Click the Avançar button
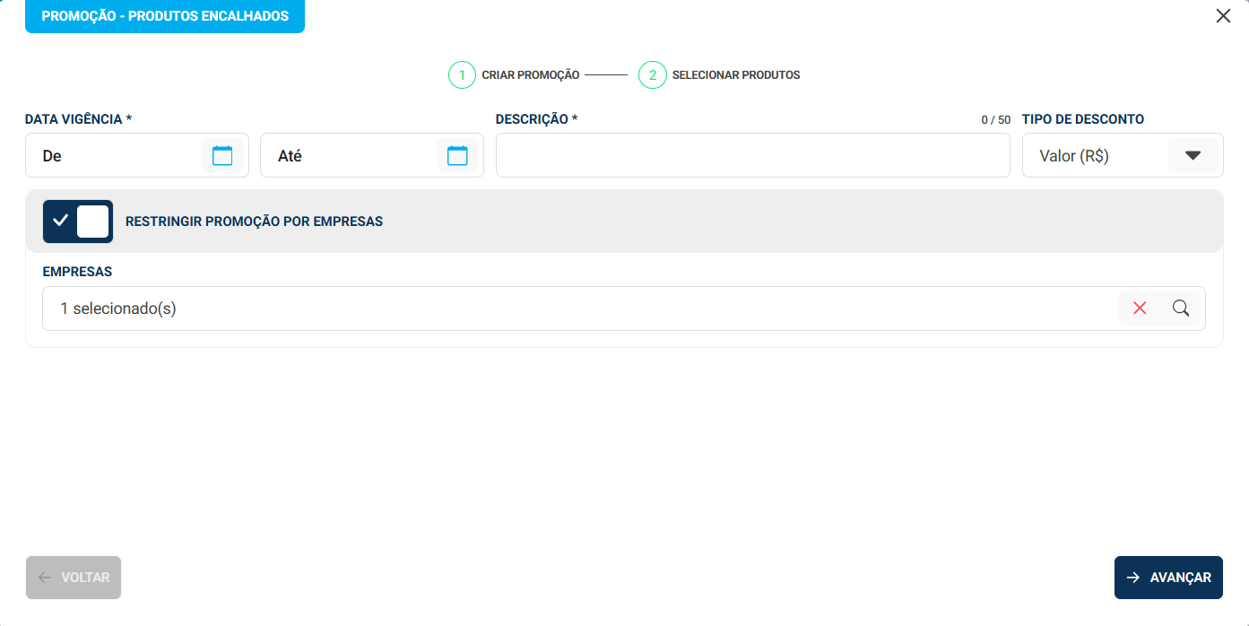This screenshot has width=1249, height=626. tap(1168, 578)
